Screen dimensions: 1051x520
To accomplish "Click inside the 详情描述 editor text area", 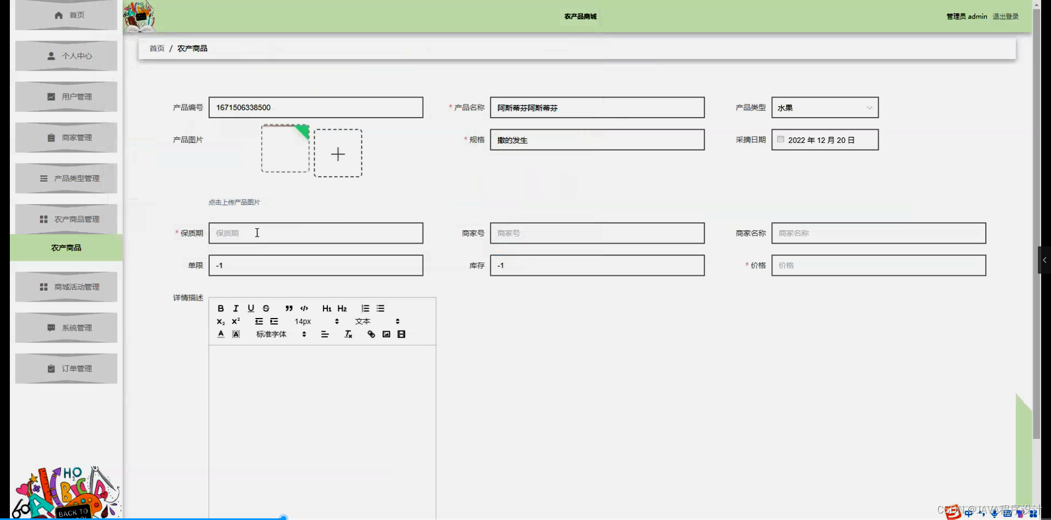I will click(x=322, y=431).
